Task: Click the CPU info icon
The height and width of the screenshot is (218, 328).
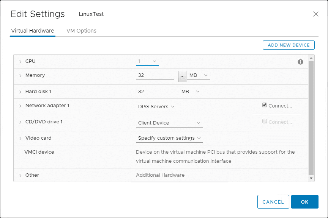Action: [300, 62]
